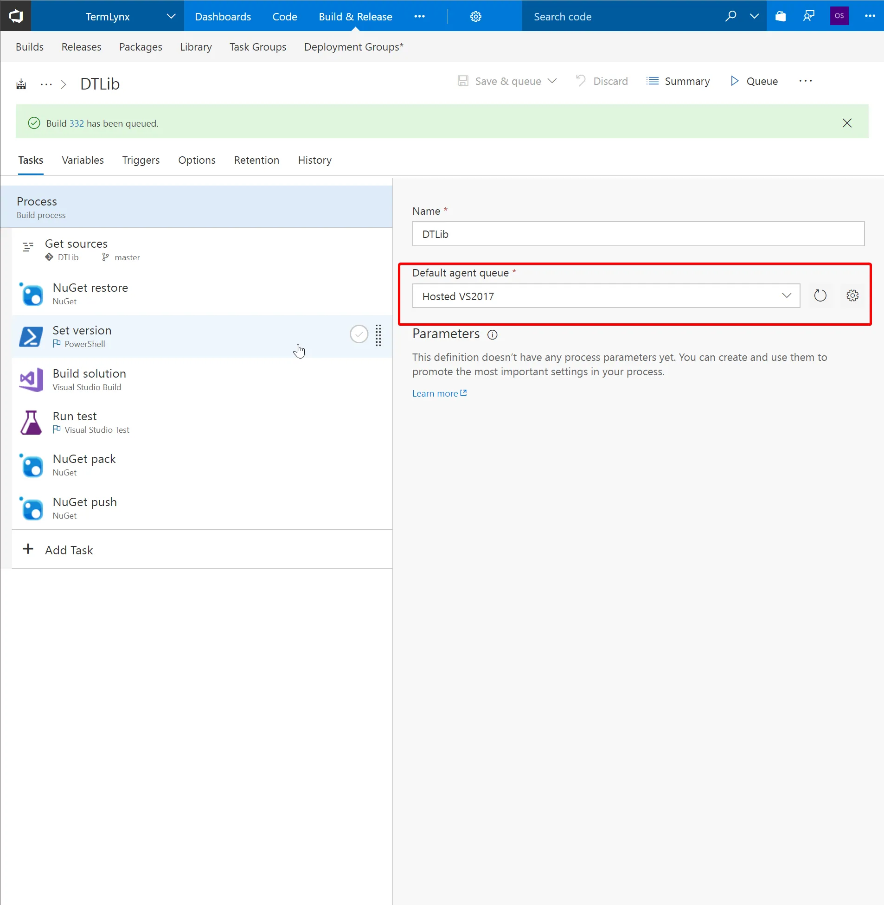Click the build definitions icon in breadcrumb
The image size is (884, 905).
pyautogui.click(x=21, y=84)
